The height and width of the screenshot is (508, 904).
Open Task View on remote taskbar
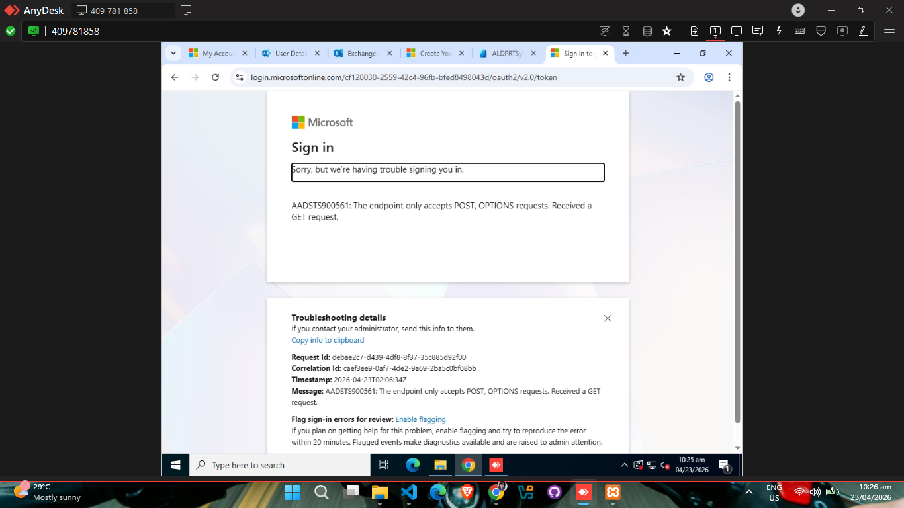tap(384, 465)
